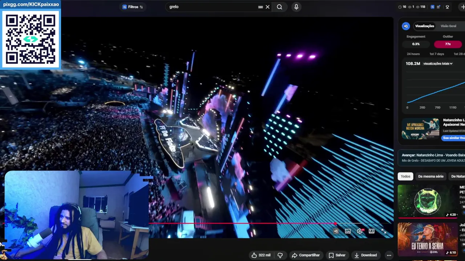Open the player settings gear
The image size is (465, 261).
coord(360,231)
